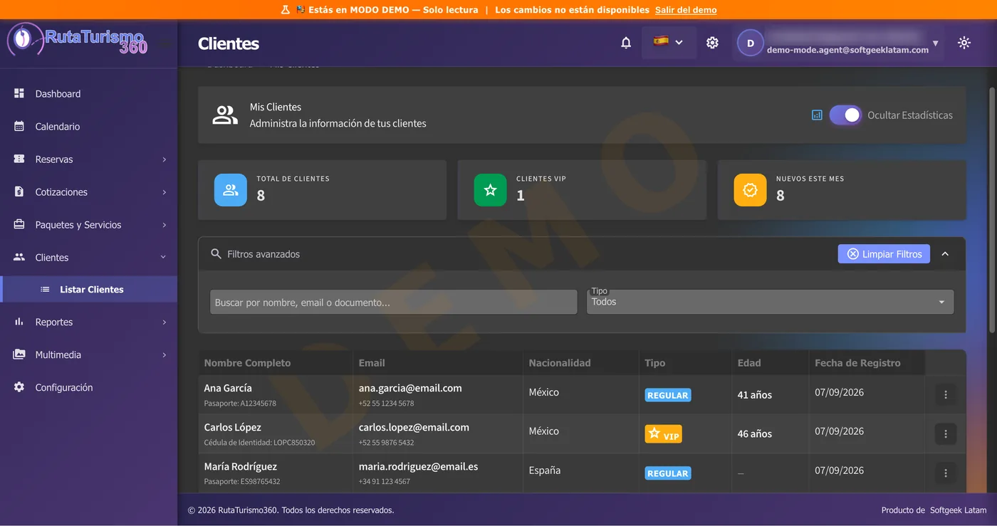Click the Nuevos Este Mes yellow badge icon
This screenshot has height=526, width=997.
[750, 190]
